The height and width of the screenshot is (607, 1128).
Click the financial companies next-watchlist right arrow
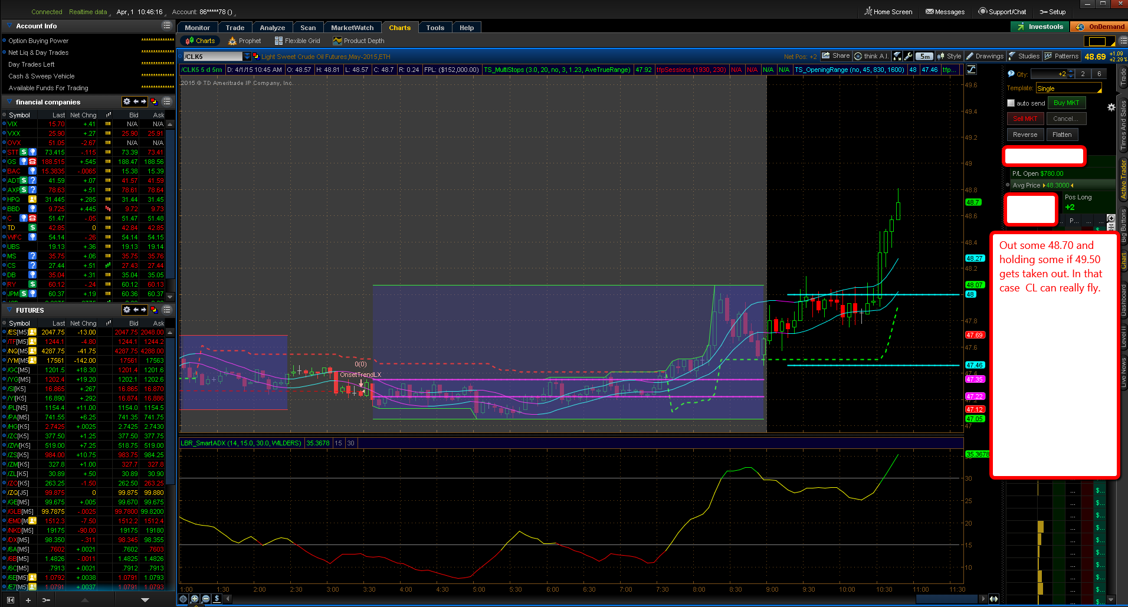[143, 102]
